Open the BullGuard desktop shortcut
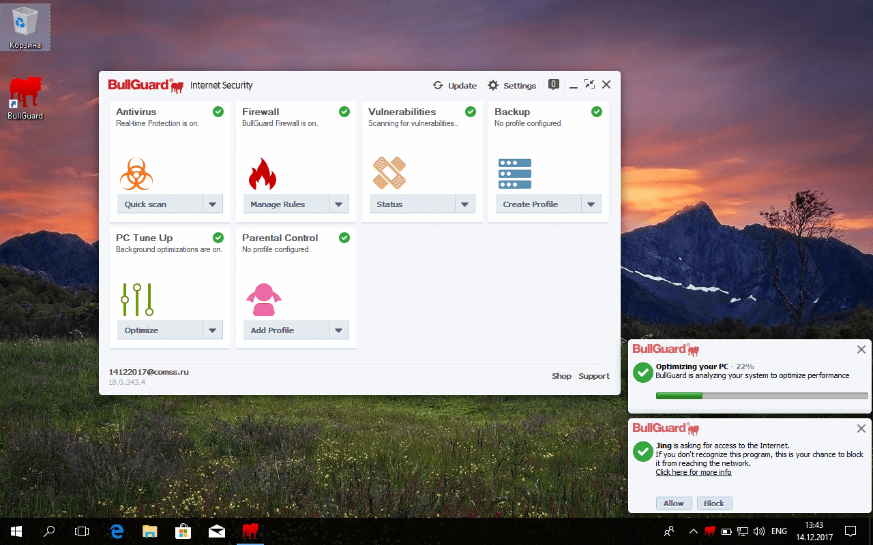The height and width of the screenshot is (545, 873). 25,98
